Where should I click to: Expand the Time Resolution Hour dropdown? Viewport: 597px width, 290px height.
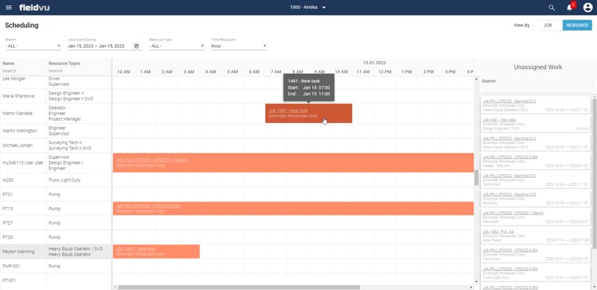point(239,45)
